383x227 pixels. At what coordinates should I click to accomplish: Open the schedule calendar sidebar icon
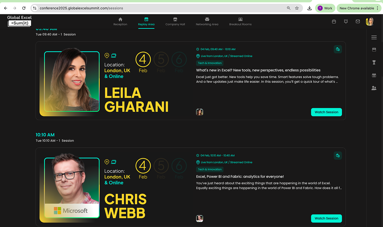coord(374,75)
